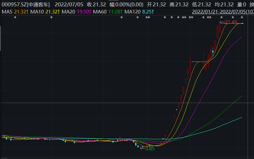Click the 3.85 lowest price label
This screenshot has width=254, height=159.
[x=150, y=149]
